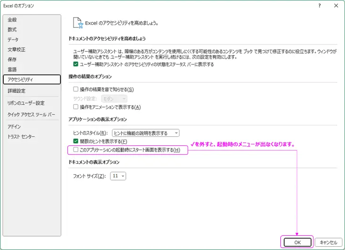Image resolution: width=345 pixels, height=250 pixels.
Task: Click the OK button
Action: point(297,242)
